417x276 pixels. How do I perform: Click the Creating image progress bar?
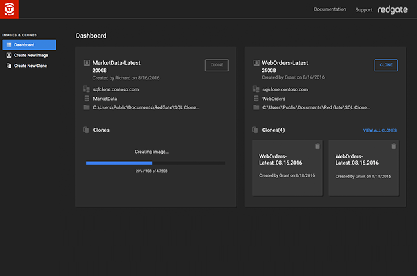[x=155, y=163]
